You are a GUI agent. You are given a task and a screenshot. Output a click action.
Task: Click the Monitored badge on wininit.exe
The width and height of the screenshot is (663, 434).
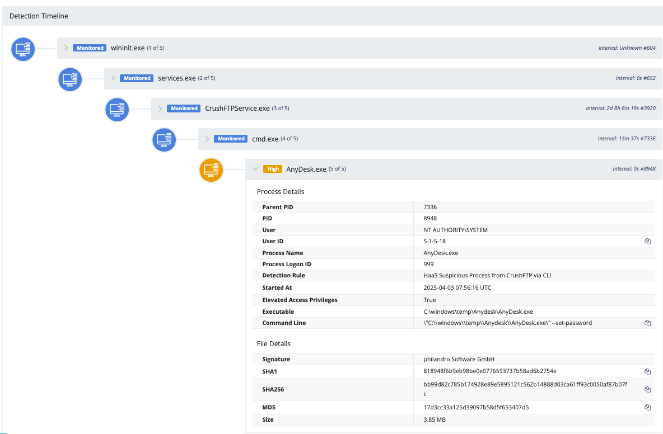pyautogui.click(x=90, y=48)
